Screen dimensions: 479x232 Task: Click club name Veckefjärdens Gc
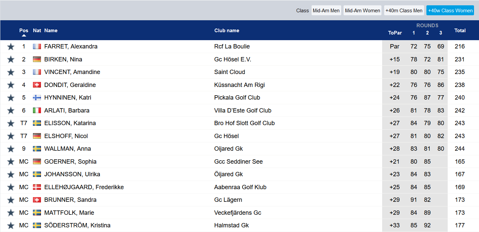238,213
